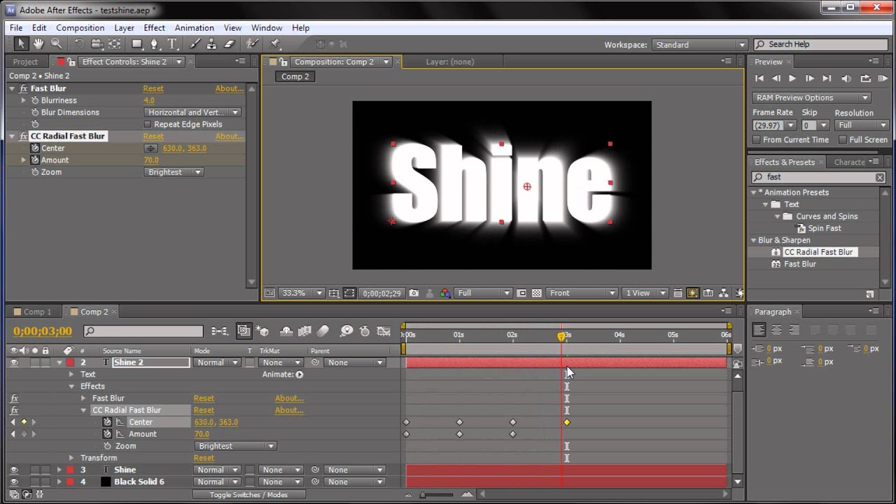Hide the Black Solid 6 layer
The width and height of the screenshot is (896, 504).
click(x=13, y=482)
